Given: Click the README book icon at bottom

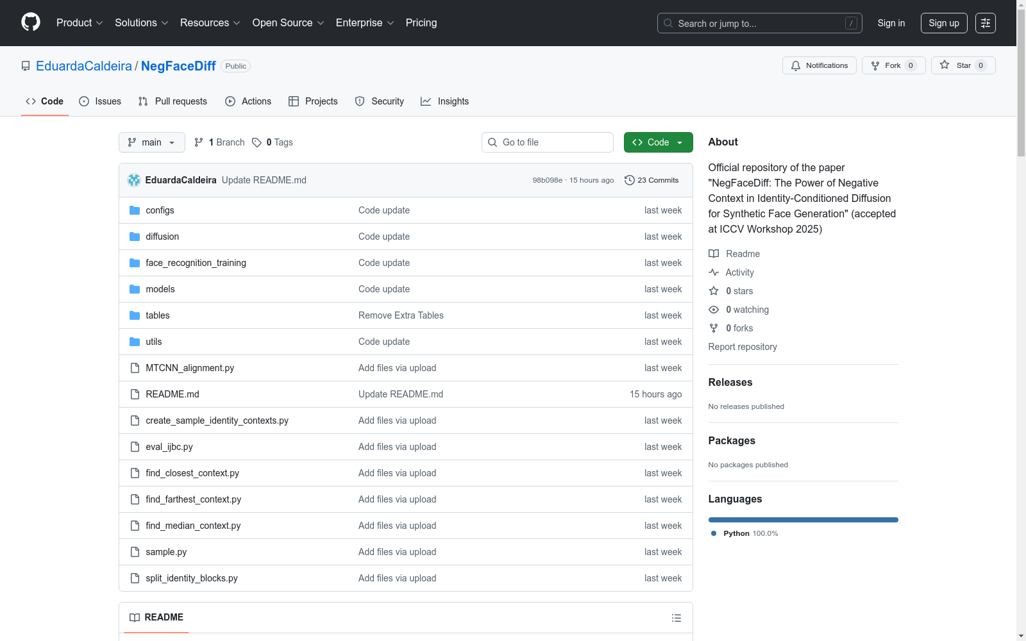Looking at the screenshot, I should (135, 617).
